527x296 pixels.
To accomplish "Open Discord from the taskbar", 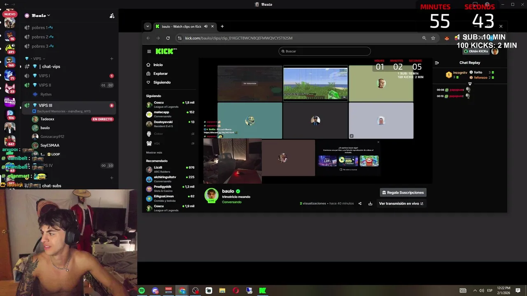I will click(155, 291).
